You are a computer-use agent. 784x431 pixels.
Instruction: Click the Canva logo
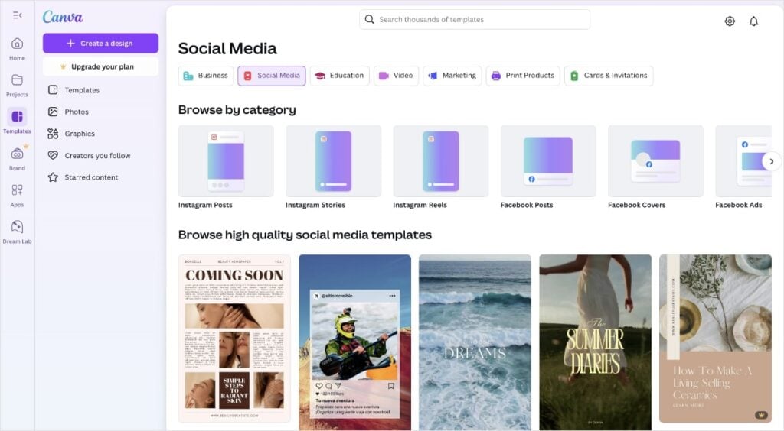63,17
